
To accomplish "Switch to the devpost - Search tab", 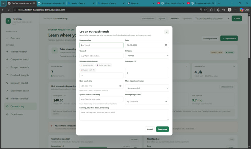I will [111, 3].
